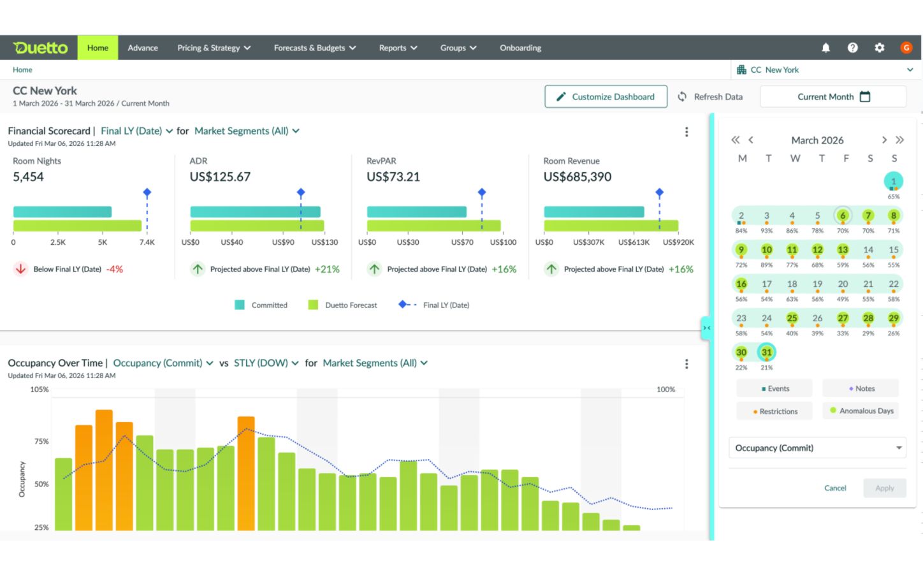This screenshot has height=577, width=923.
Task: Open the Occupancy (Commit) calendar metric dropdown
Action: (x=817, y=448)
